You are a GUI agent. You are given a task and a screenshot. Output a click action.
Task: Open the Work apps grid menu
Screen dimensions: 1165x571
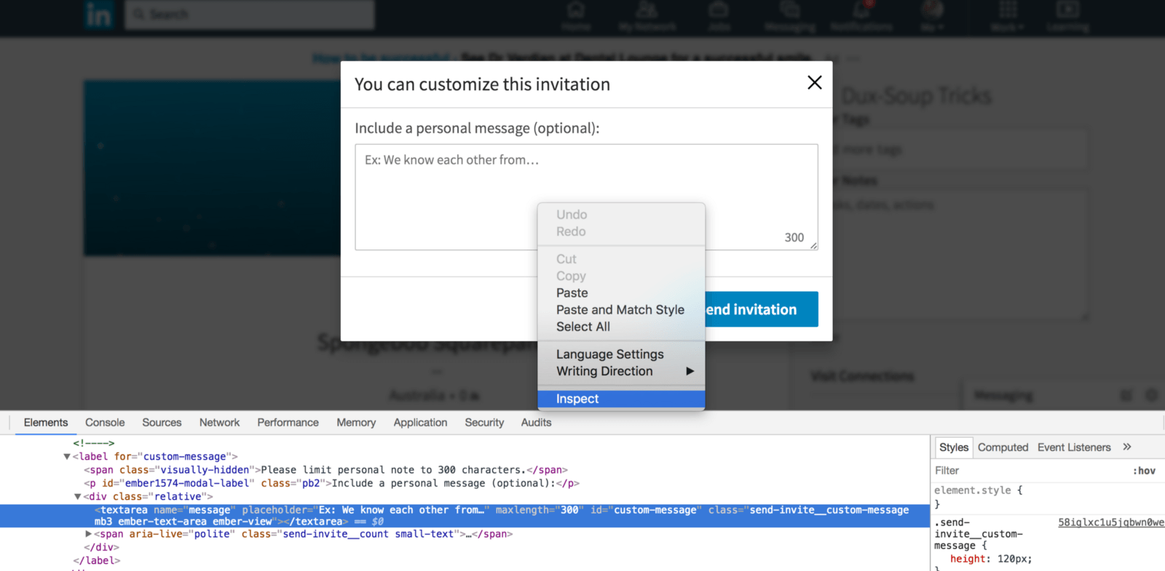click(x=1008, y=17)
